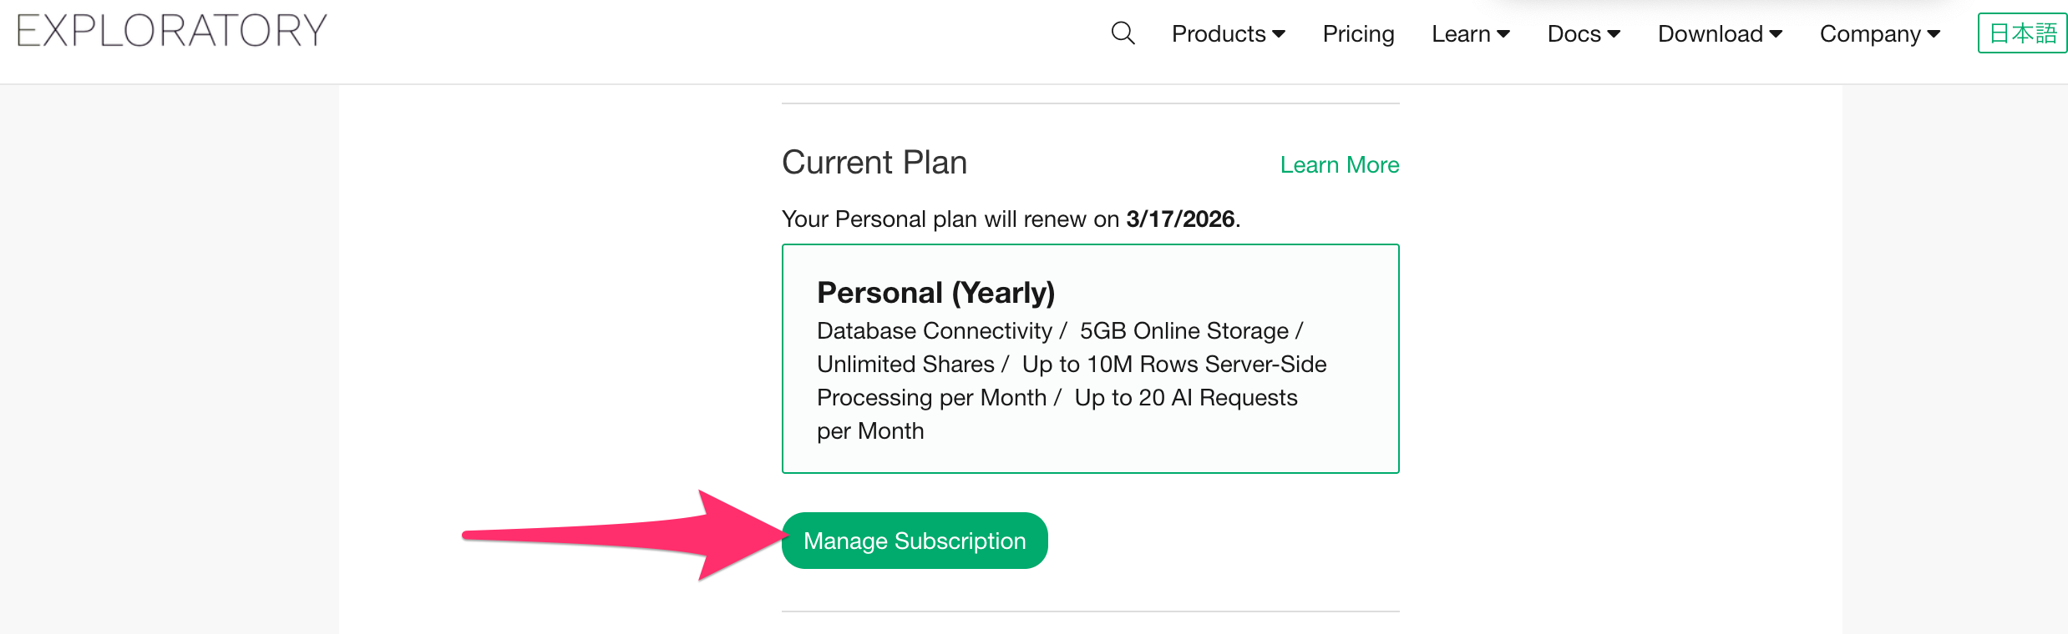Click the Learn More link
The height and width of the screenshot is (634, 2068).
coord(1339,165)
